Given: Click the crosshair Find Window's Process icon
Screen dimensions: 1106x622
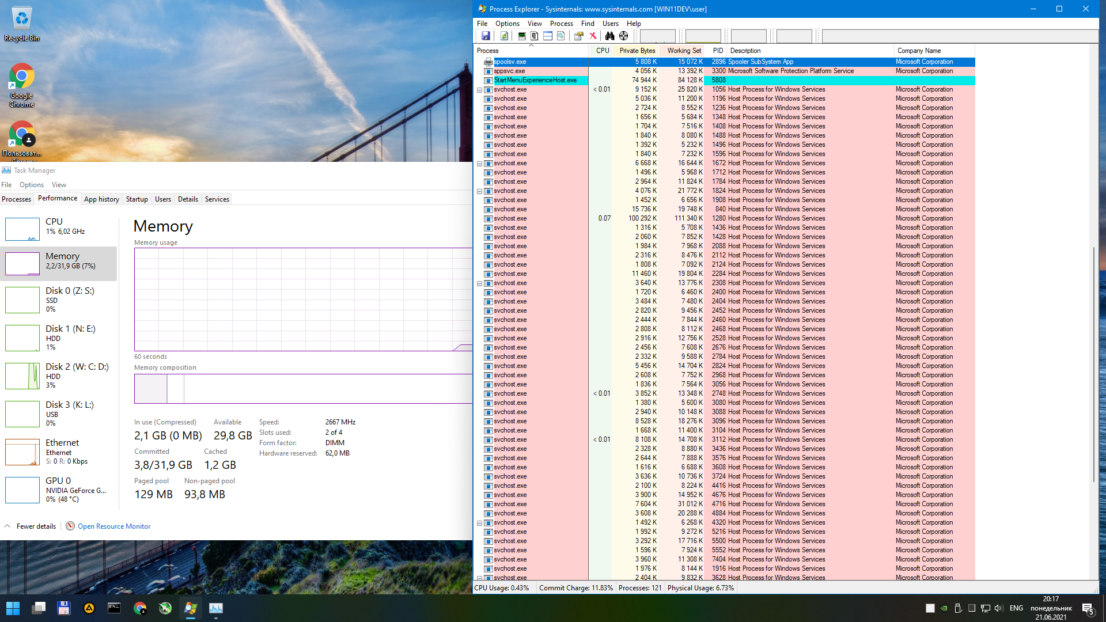Looking at the screenshot, I should pyautogui.click(x=623, y=36).
